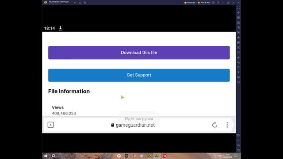Open the red circular taskbar app

[x=164, y=156]
